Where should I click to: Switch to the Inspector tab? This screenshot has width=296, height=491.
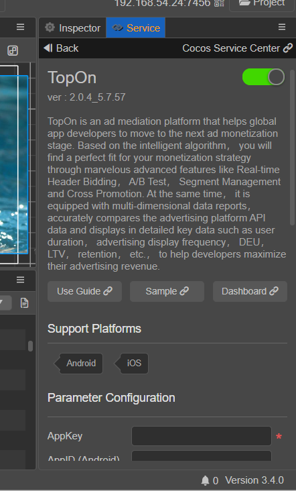[72, 28]
